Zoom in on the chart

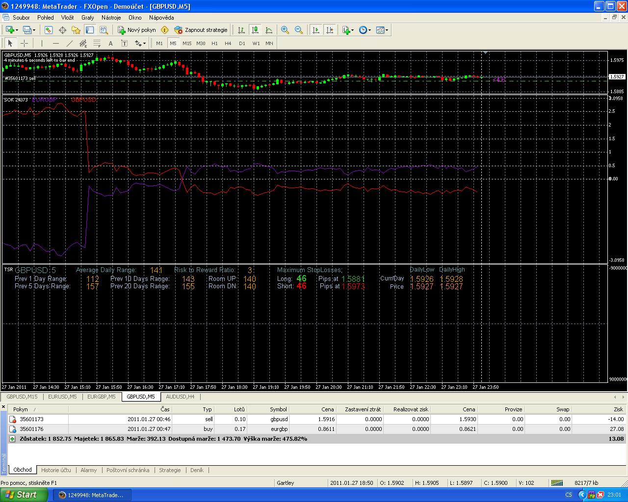(285, 30)
